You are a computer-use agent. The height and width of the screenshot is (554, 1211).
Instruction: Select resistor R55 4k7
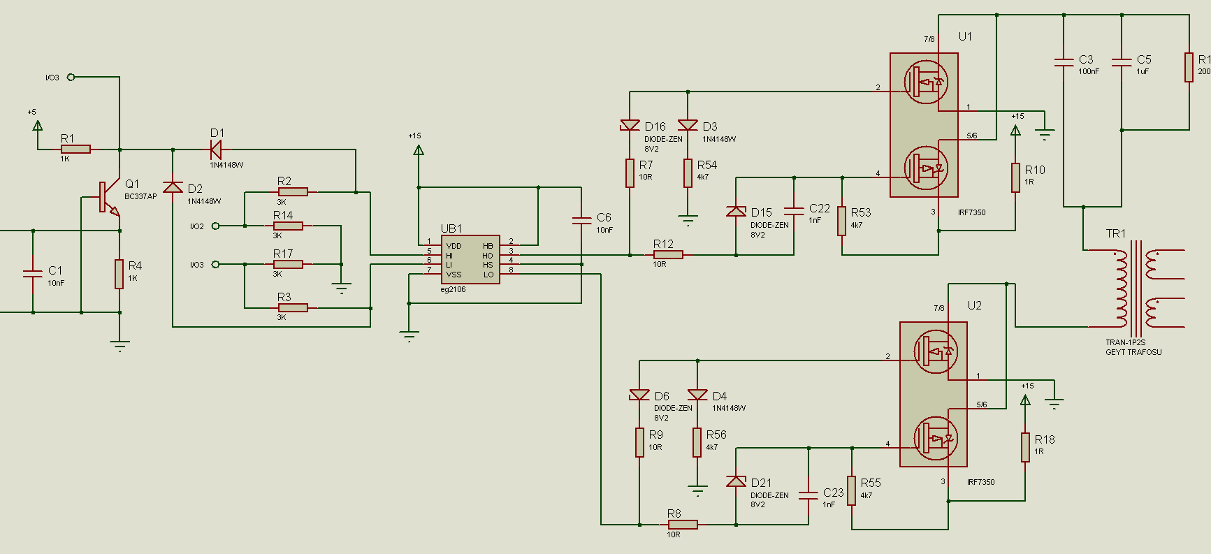pyautogui.click(x=852, y=490)
